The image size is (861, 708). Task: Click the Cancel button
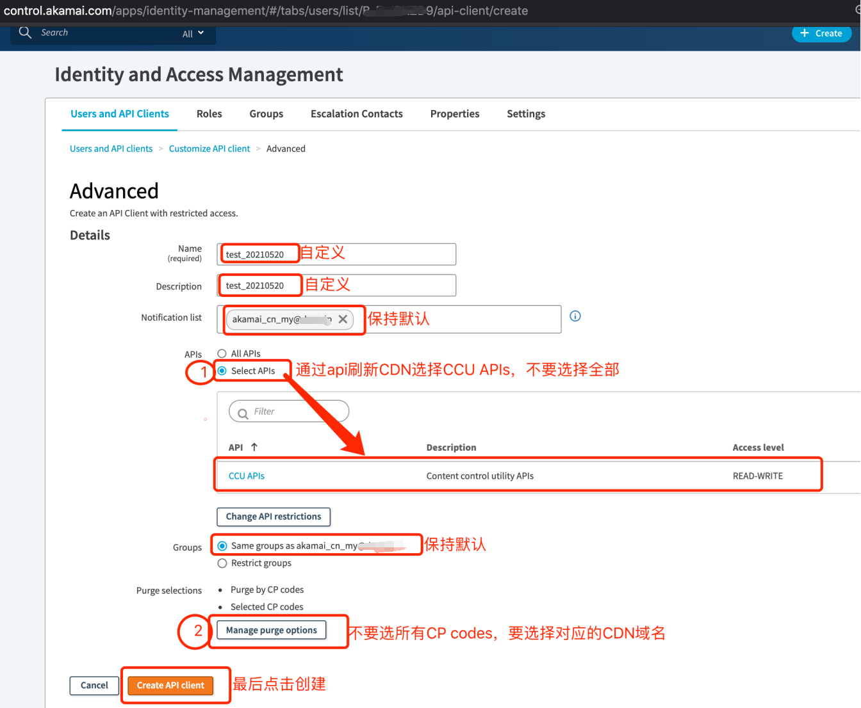click(x=94, y=685)
